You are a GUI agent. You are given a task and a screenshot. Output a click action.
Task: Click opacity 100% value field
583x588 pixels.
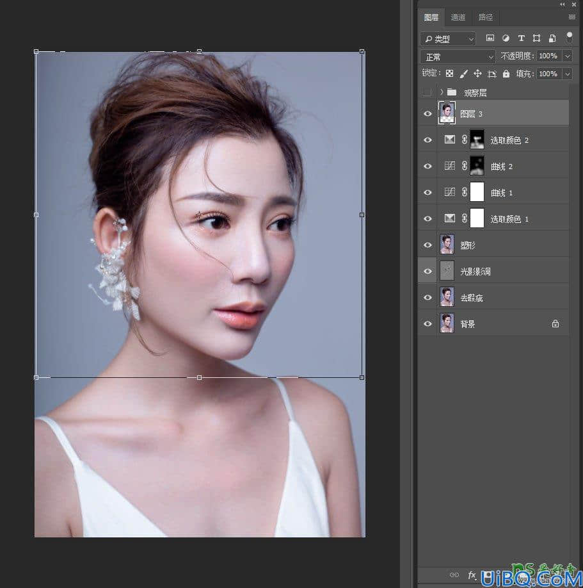tap(548, 56)
